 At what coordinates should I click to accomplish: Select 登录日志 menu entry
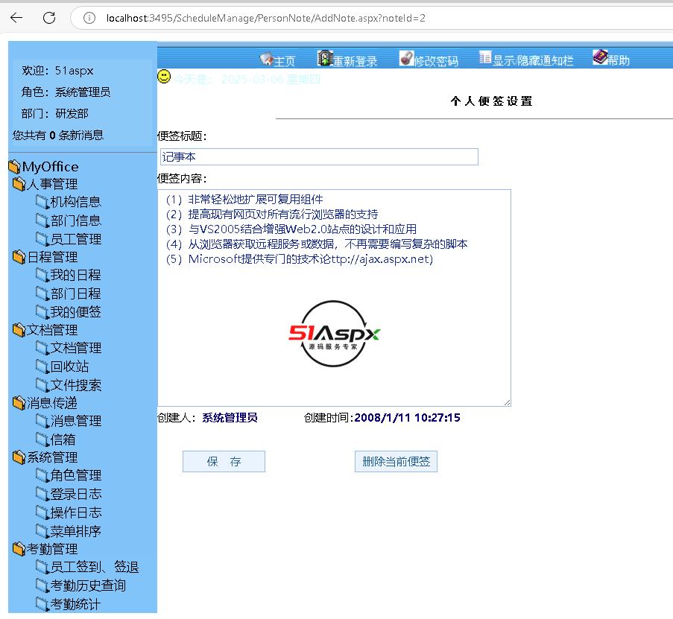tap(75, 494)
